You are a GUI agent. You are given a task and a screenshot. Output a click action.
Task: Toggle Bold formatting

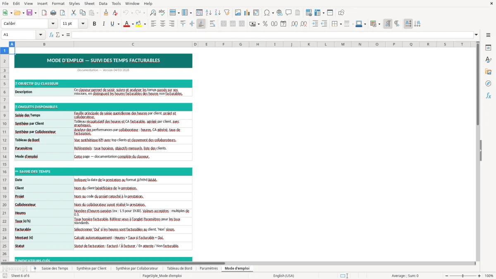[x=95, y=24]
